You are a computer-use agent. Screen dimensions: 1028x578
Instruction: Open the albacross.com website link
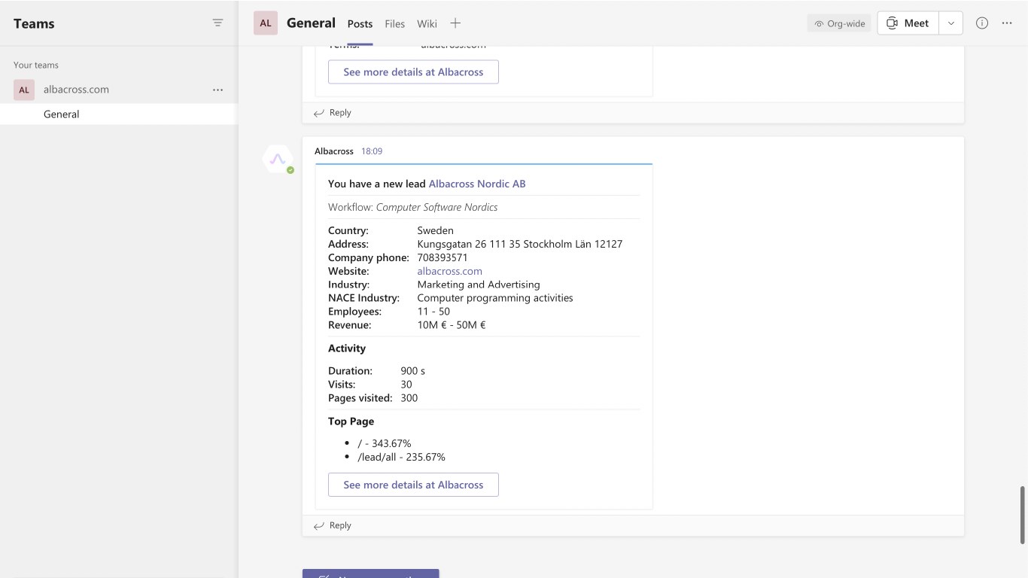coord(449,271)
